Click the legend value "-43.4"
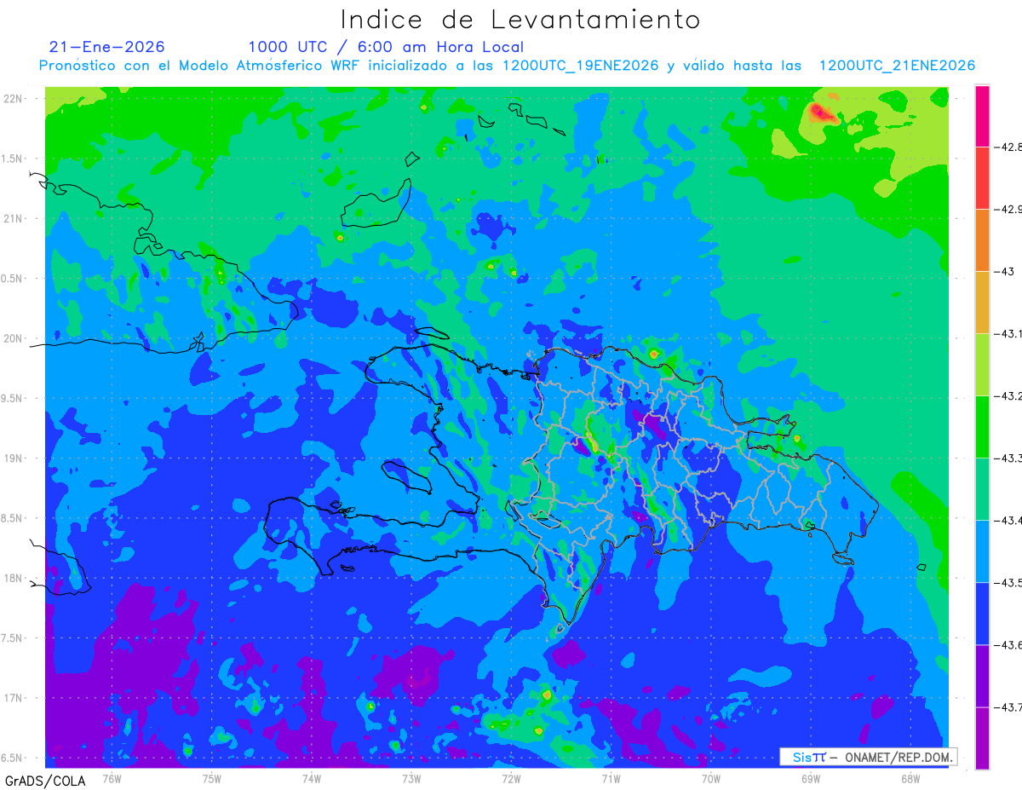1022x790 pixels. pos(1008,520)
